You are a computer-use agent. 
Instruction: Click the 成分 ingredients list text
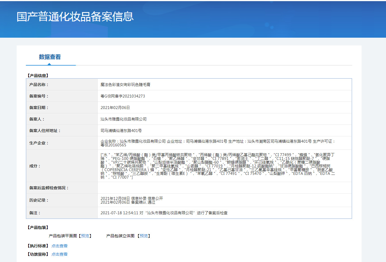click(218, 166)
